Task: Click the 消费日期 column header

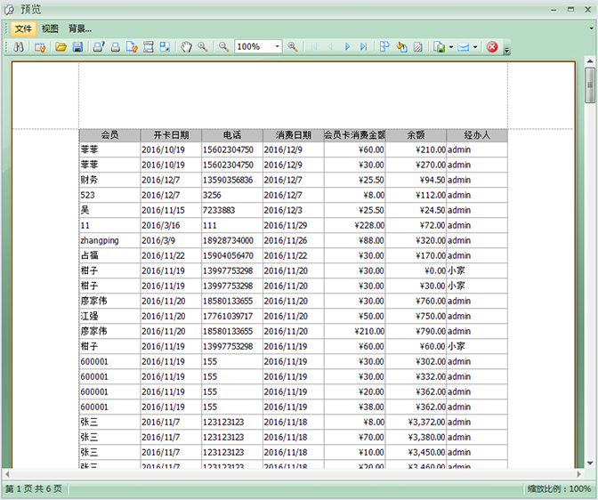Action: 293,135
